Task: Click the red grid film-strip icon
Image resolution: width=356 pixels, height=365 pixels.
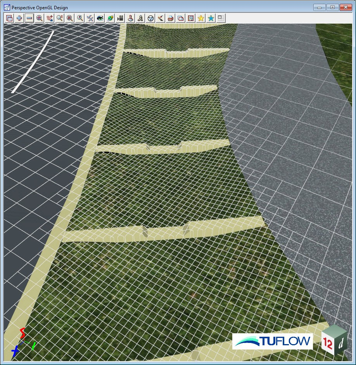Action: 191,18
